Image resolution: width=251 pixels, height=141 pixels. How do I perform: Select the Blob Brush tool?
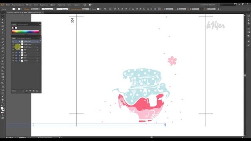[2, 48]
